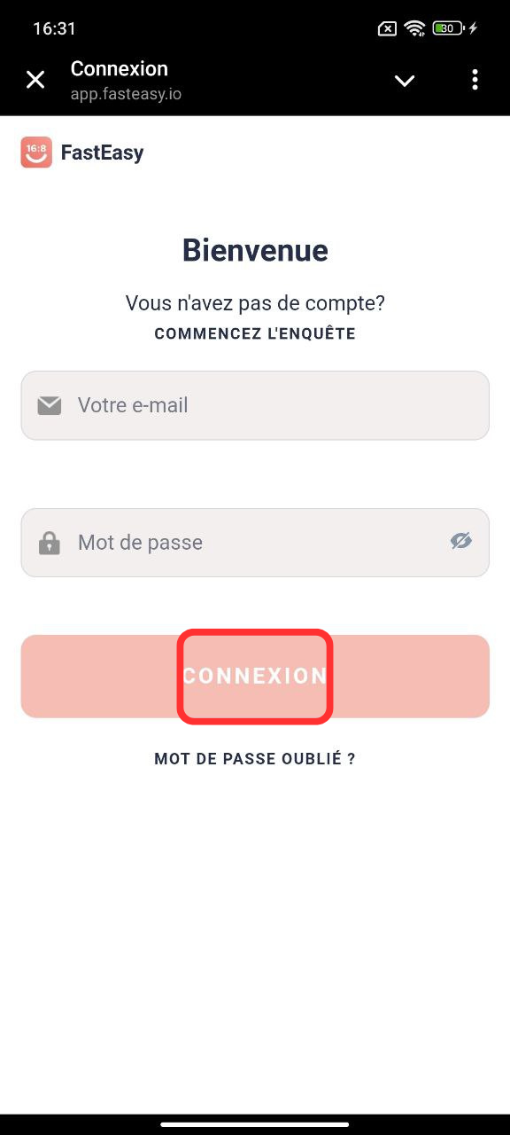
Task: Tap the FastEasy logo icon
Action: [36, 153]
